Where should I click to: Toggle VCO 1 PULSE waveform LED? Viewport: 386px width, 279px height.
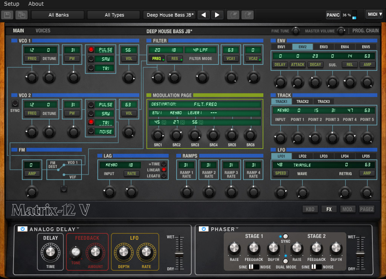click(91, 50)
